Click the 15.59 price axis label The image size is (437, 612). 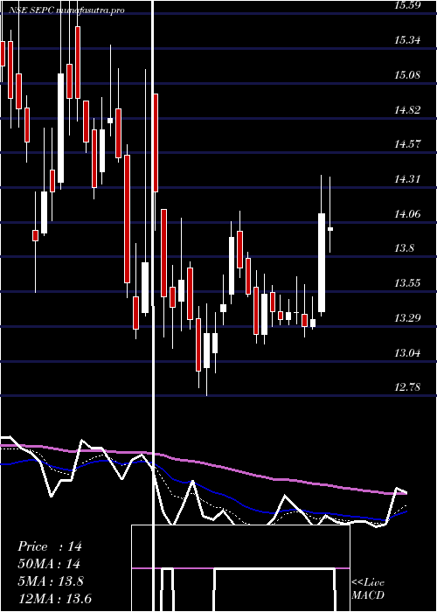click(408, 5)
